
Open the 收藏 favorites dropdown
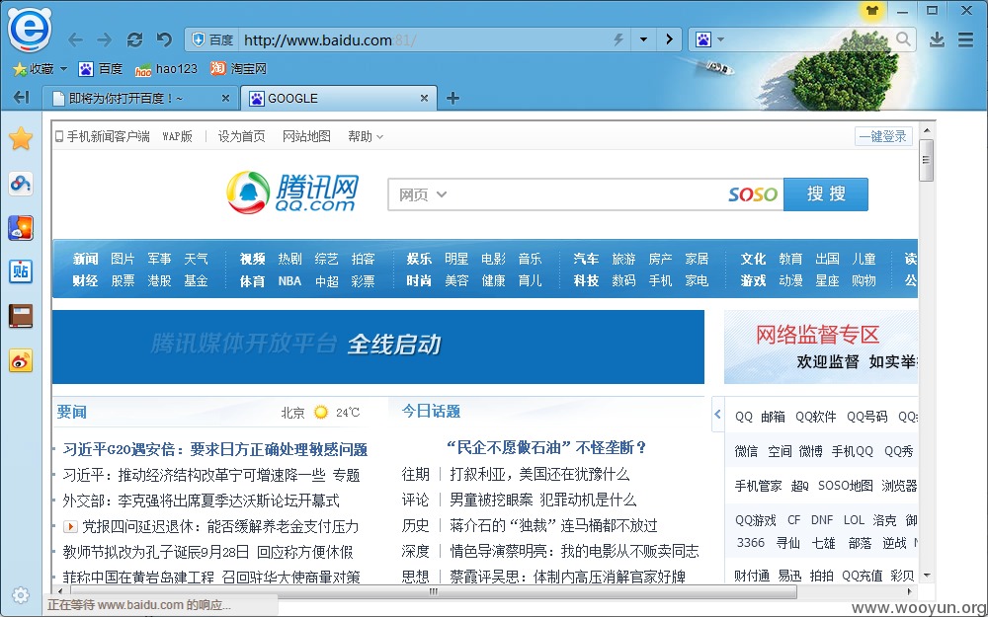tap(40, 69)
